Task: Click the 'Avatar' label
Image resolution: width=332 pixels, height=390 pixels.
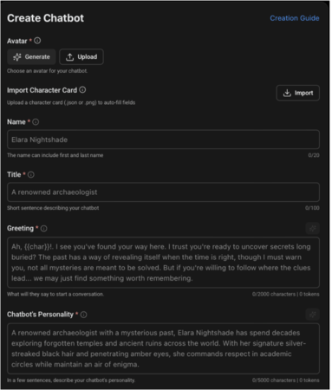Action: point(17,41)
